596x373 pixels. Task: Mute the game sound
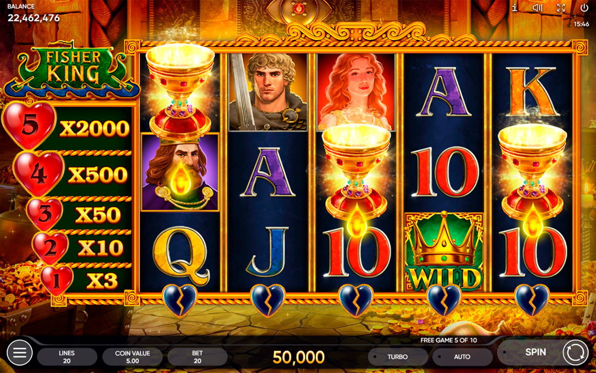tap(537, 7)
